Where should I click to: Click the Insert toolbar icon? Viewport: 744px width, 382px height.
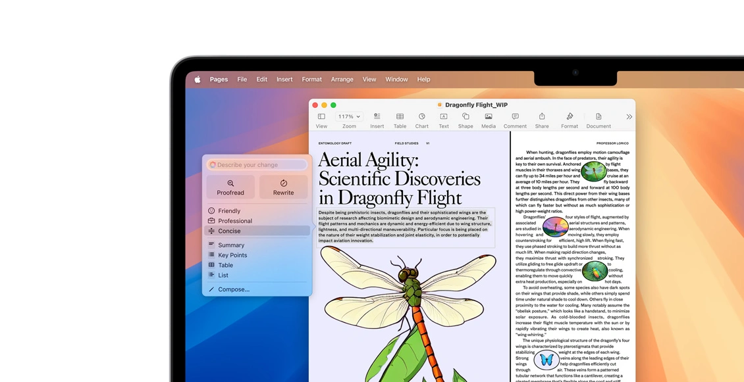point(377,117)
